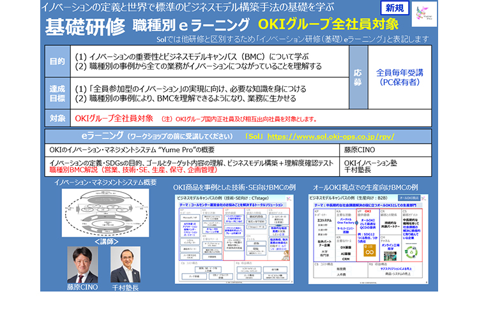
Task: Click the OKIイノベーション塾 千村塾長 cell
Action: (x=386, y=167)
